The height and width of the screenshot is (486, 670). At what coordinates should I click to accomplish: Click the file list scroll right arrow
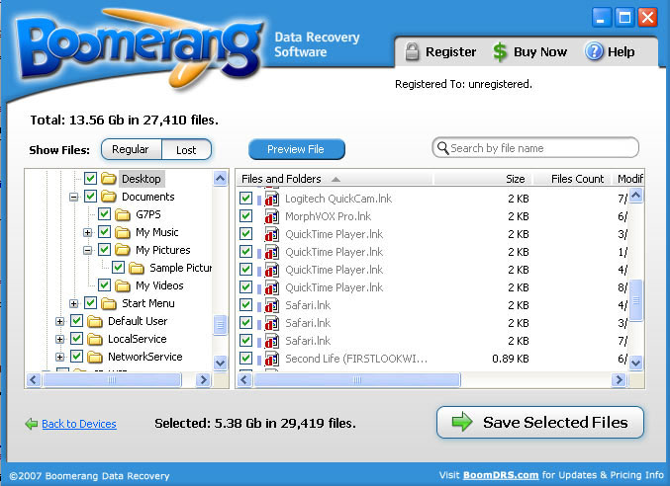point(619,379)
